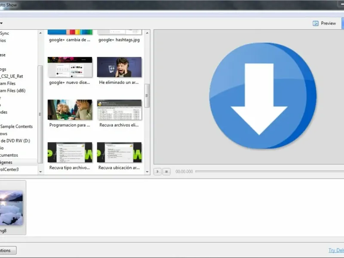
Task: Select the Sync folder entry
Action: tap(4, 34)
